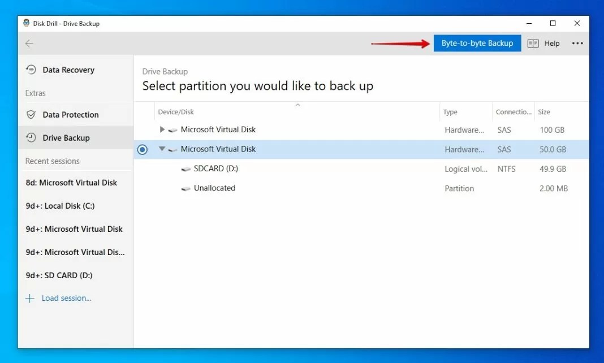Open the Help book icon
The image size is (604, 363).
pyautogui.click(x=533, y=44)
